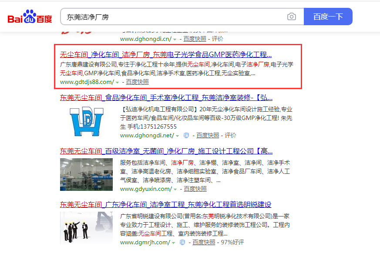Open 百度快照 for the gdtdjs88.com result
Image resolution: width=380 pixels, height=253 pixels.
click(137, 82)
